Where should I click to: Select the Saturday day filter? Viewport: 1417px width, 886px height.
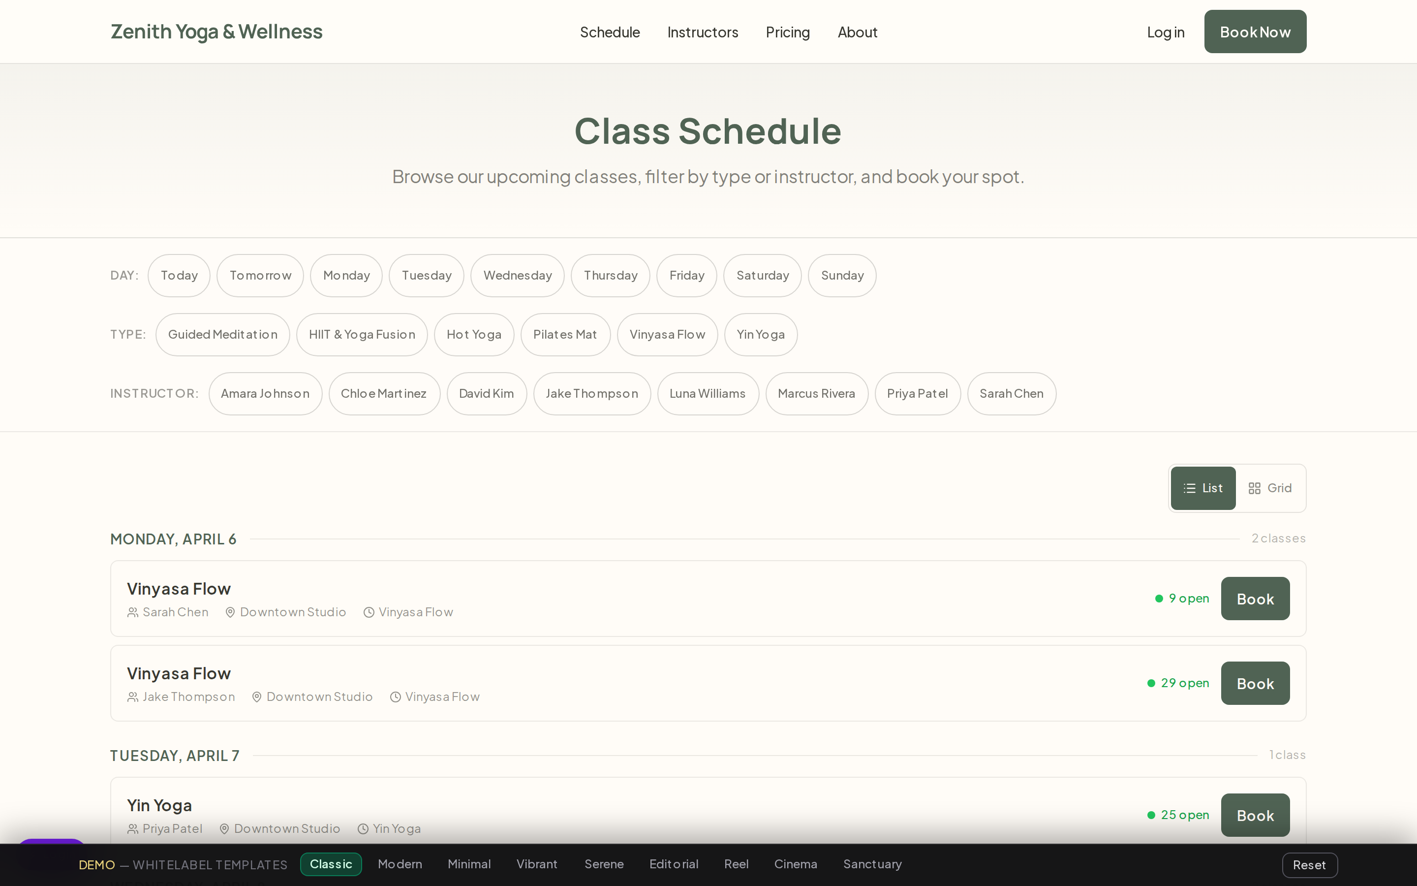(x=762, y=276)
